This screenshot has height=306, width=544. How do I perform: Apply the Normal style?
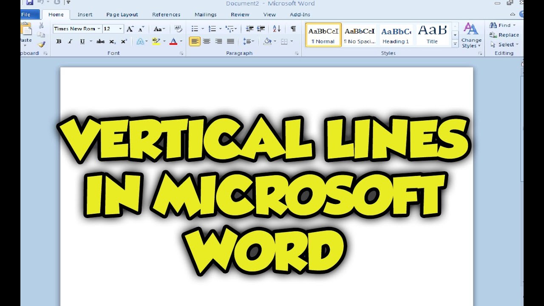click(323, 34)
